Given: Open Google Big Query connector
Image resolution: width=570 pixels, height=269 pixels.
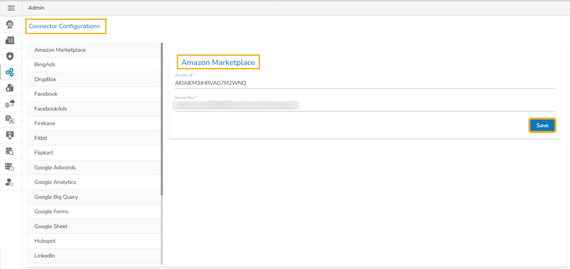Looking at the screenshot, I should [94, 197].
